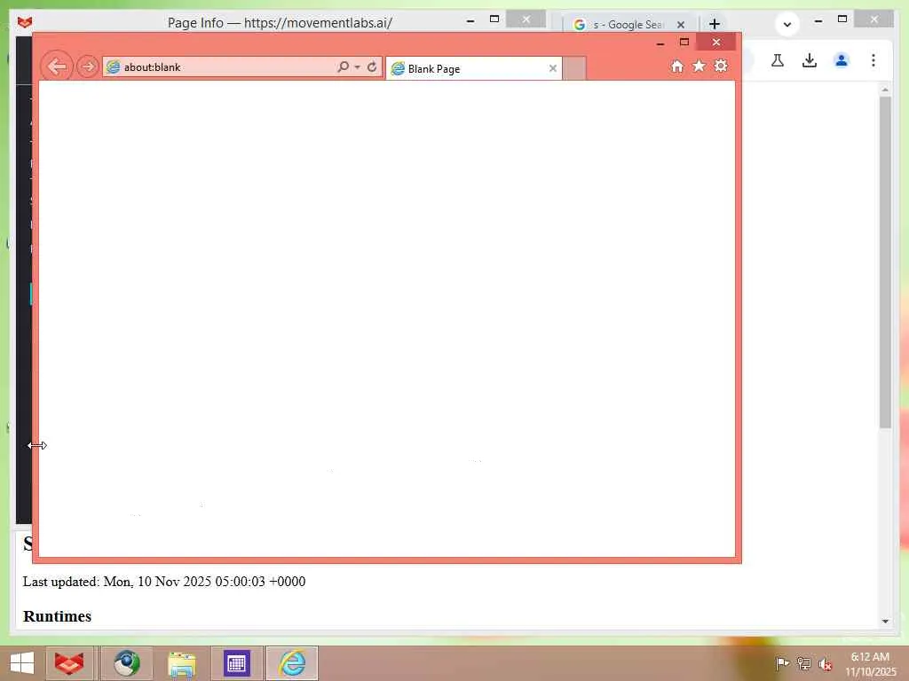Screen dimensions: 909x681
Task: Click Internet Explorer's forward arrow button
Action: (x=88, y=67)
